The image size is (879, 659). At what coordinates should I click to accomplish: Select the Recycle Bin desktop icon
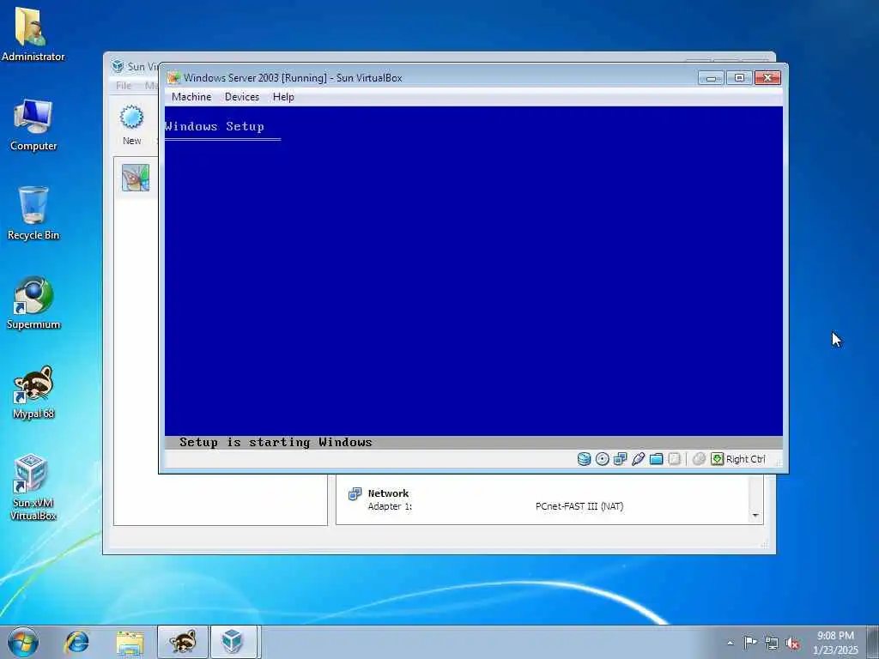point(33,214)
